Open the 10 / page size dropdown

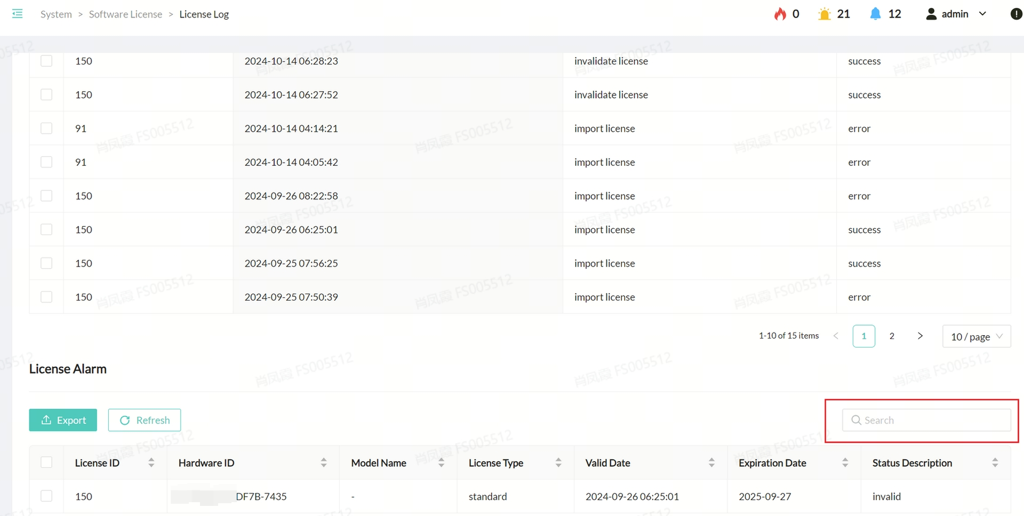[x=976, y=336]
